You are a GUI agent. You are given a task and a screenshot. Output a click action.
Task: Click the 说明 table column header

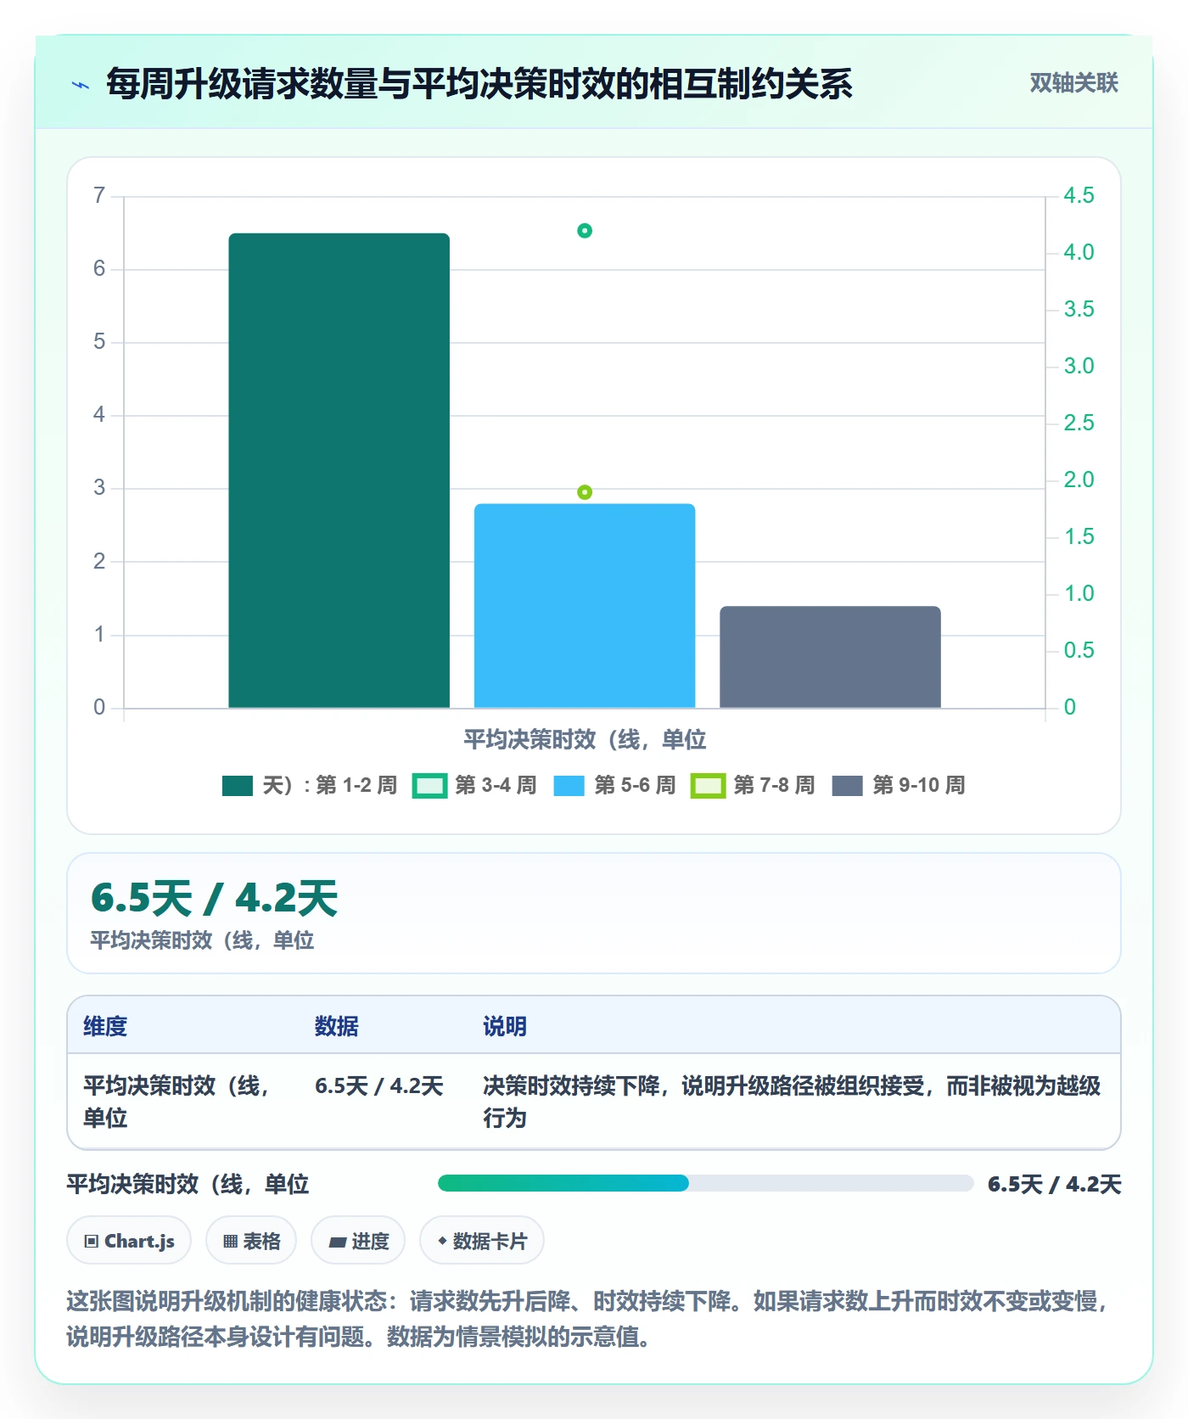pos(505,1026)
